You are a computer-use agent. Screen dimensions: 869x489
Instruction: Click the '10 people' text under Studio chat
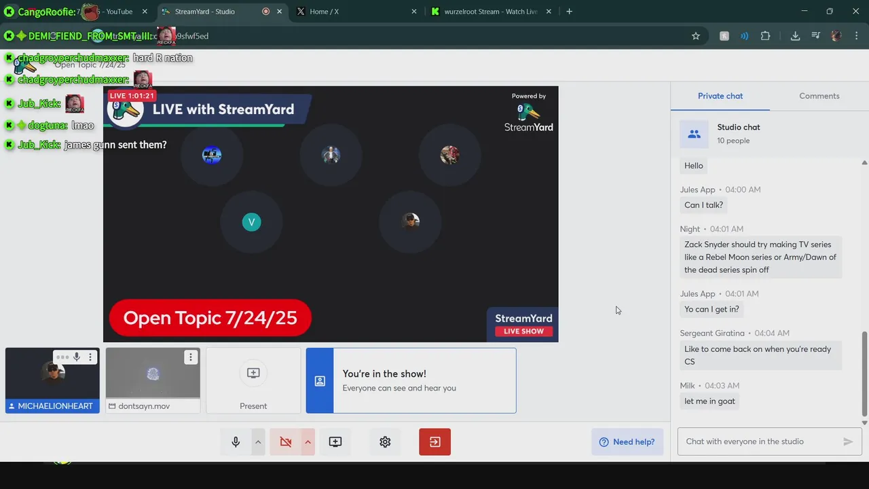(x=733, y=141)
